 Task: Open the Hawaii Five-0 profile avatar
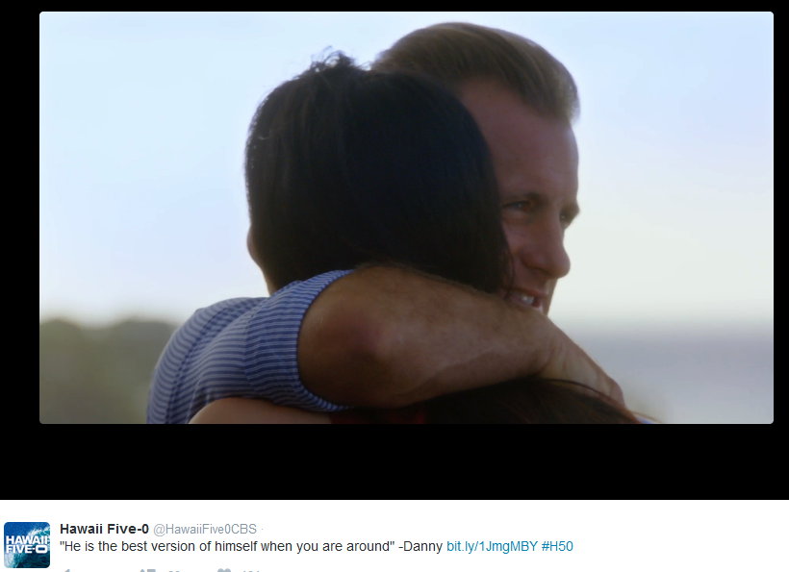click(27, 545)
